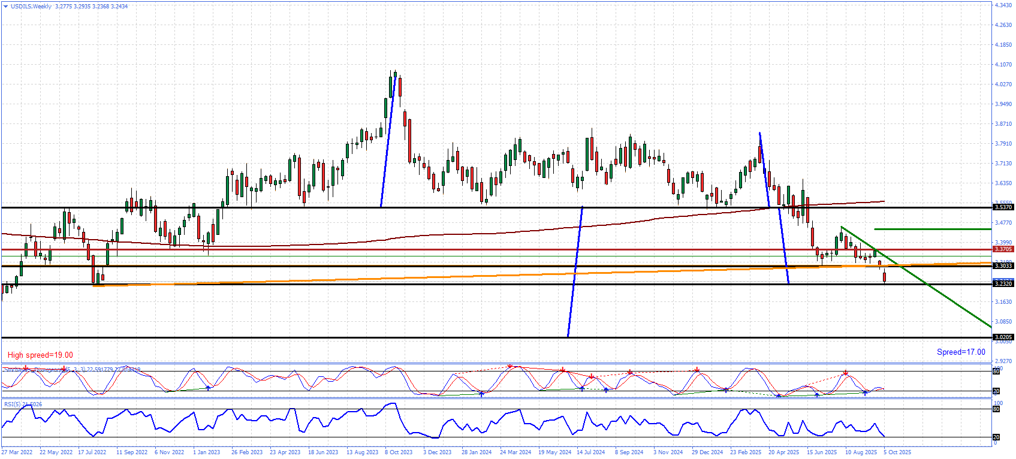Click the 22 May 2022 date label
The width and height of the screenshot is (1016, 459).
pyautogui.click(x=56, y=452)
